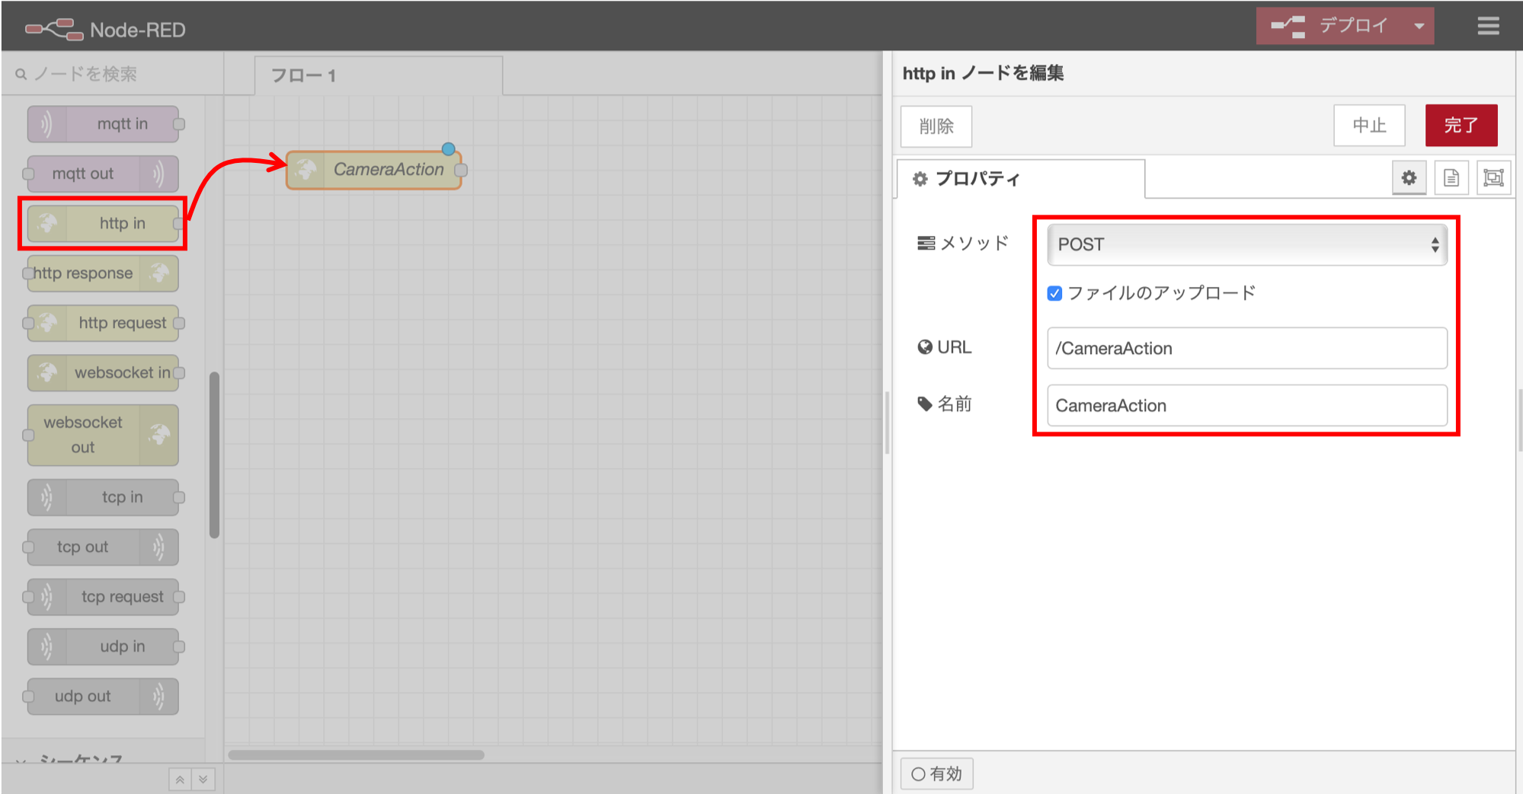This screenshot has height=794, width=1523.
Task: Open node settings gear icon tab
Action: [1409, 178]
